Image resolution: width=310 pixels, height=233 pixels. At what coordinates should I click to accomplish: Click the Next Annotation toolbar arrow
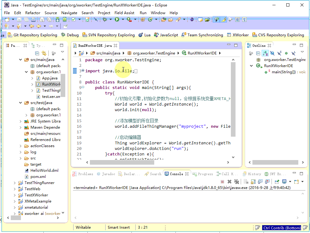tap(6, 26)
